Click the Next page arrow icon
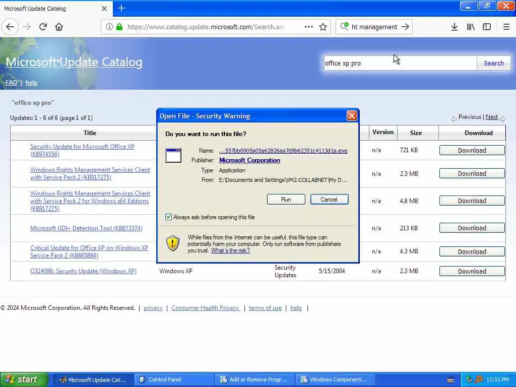 502,119
